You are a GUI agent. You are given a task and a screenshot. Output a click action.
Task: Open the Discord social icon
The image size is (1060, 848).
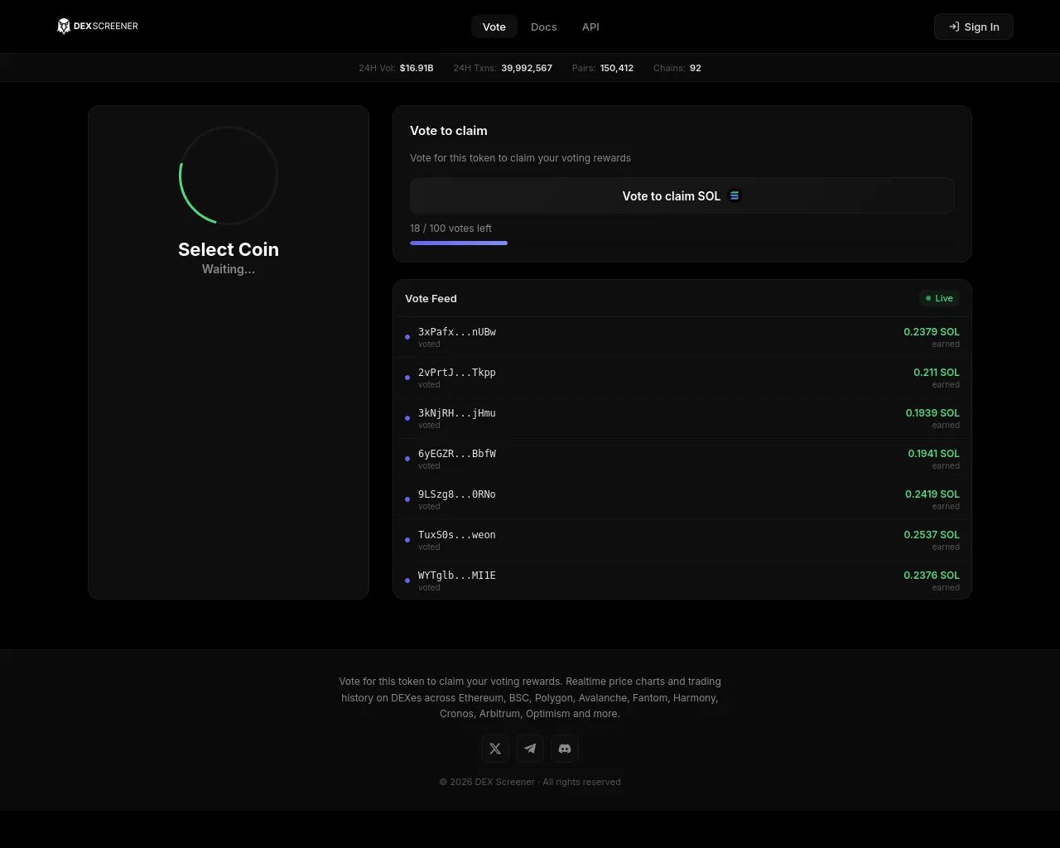click(565, 749)
